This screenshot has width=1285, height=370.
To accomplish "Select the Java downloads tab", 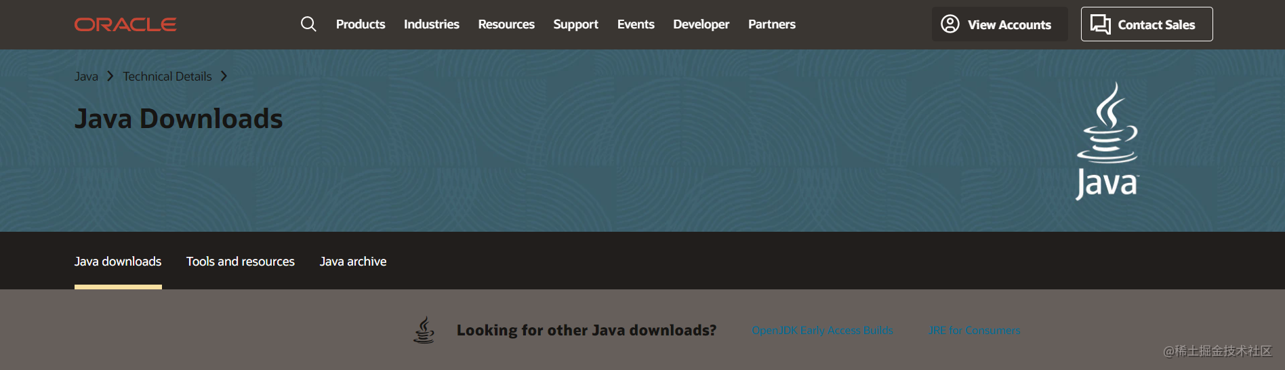I will coord(118,262).
